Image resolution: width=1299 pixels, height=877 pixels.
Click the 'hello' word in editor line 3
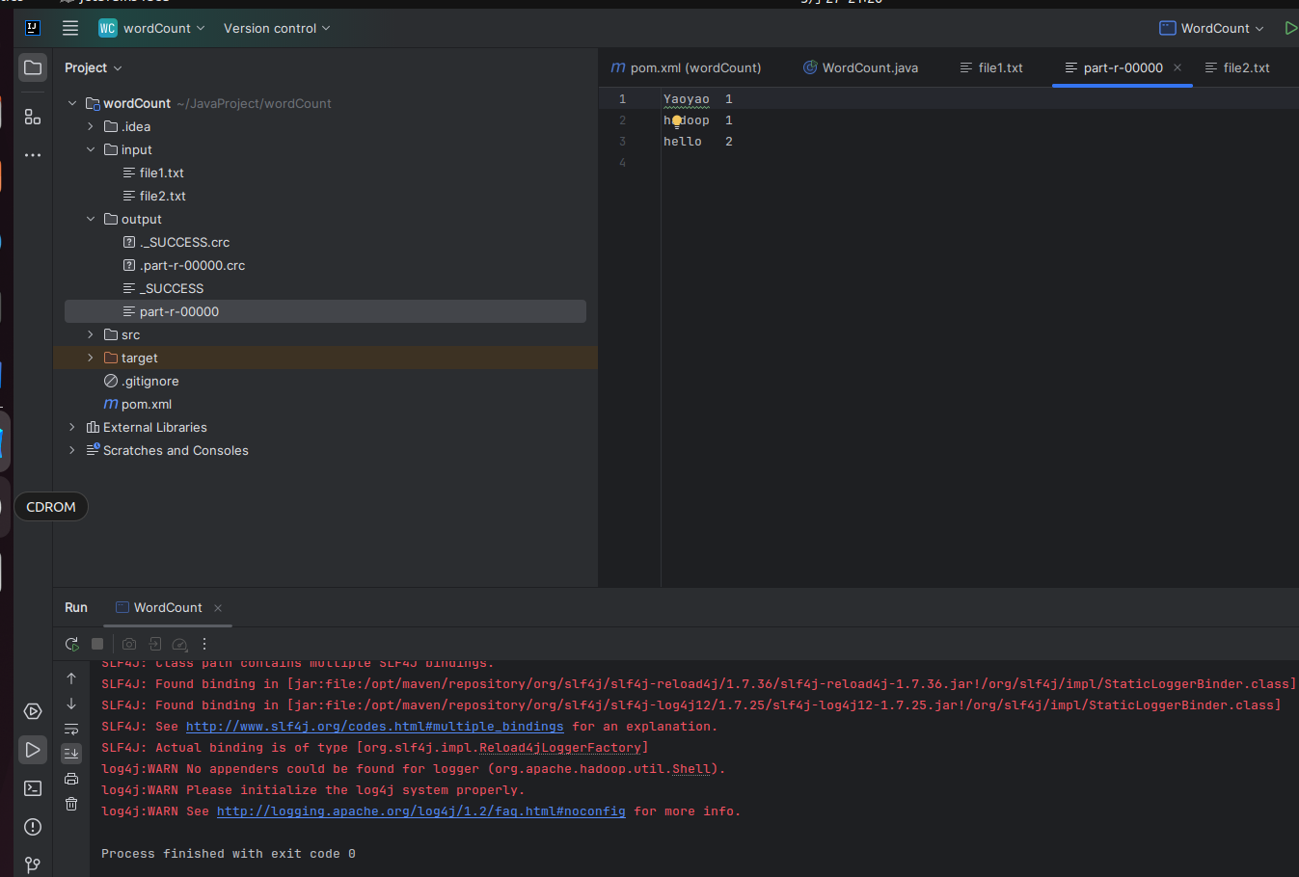(683, 142)
